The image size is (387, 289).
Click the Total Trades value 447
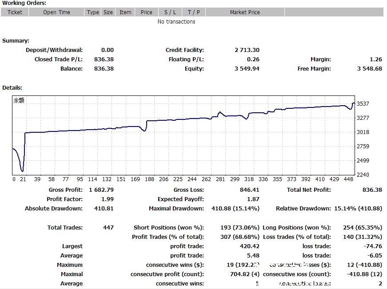pyautogui.click(x=108, y=228)
